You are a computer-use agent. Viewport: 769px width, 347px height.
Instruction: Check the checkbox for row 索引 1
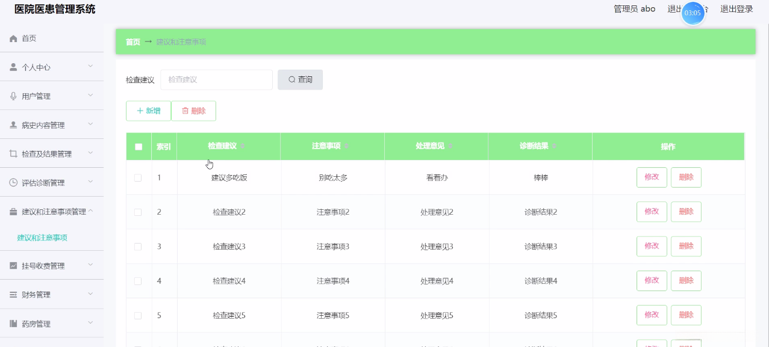[x=139, y=177]
